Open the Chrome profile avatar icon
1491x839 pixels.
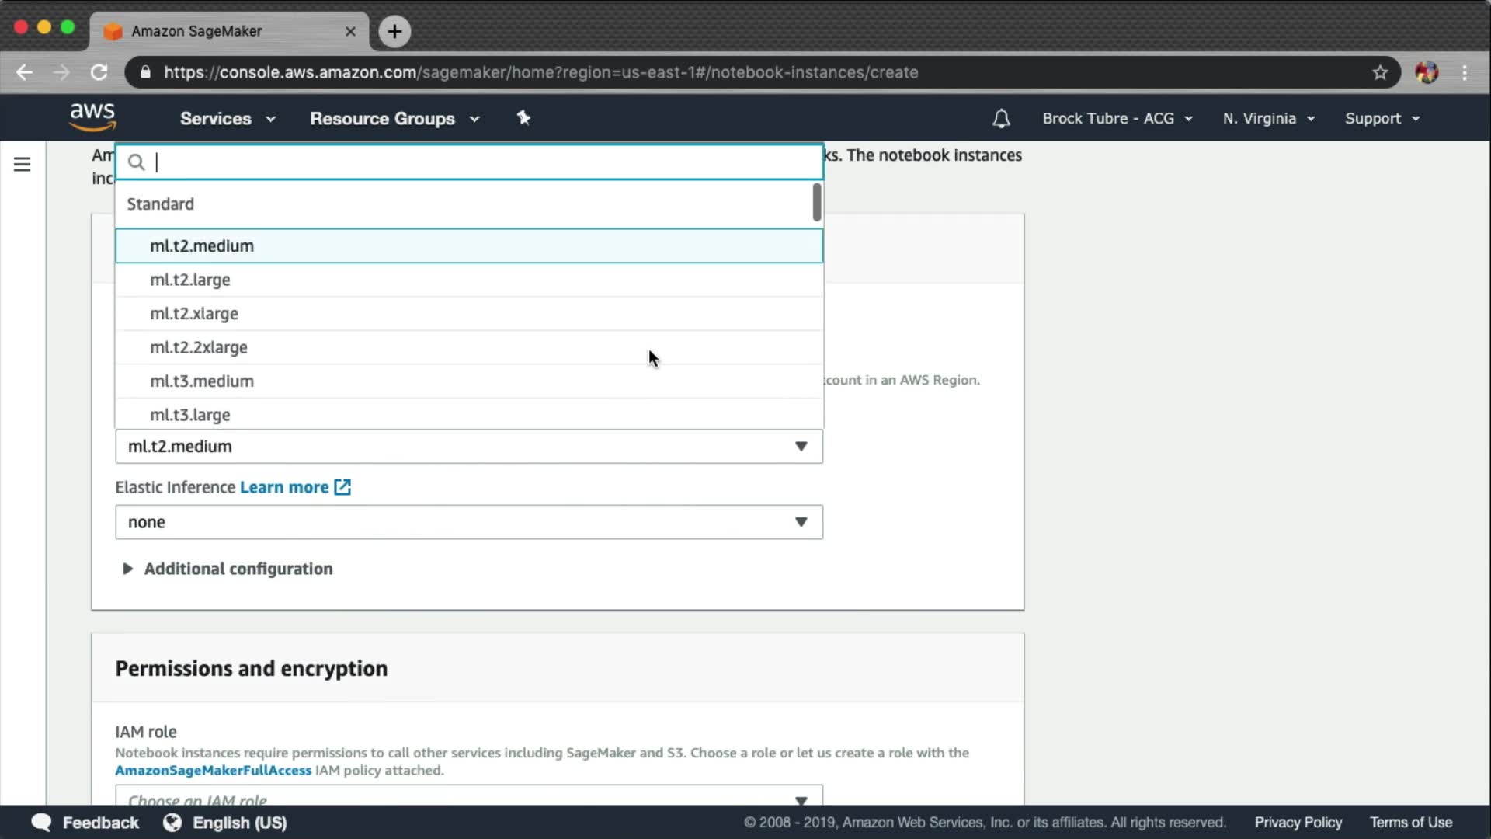(x=1426, y=72)
